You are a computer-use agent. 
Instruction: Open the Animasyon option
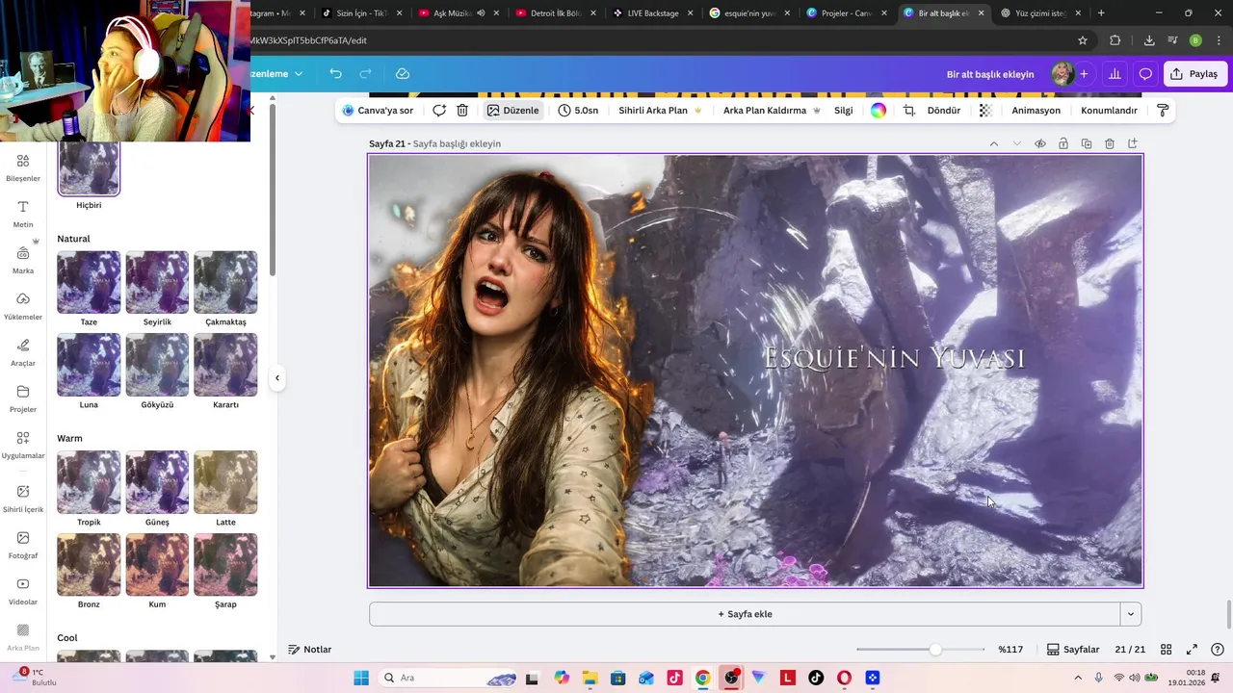[x=1036, y=111]
